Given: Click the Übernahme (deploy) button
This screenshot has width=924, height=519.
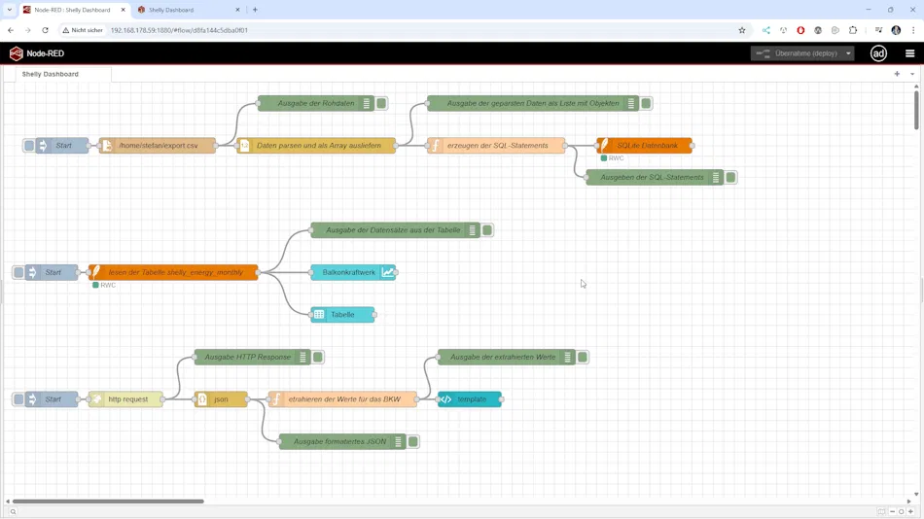Looking at the screenshot, I should [x=796, y=53].
